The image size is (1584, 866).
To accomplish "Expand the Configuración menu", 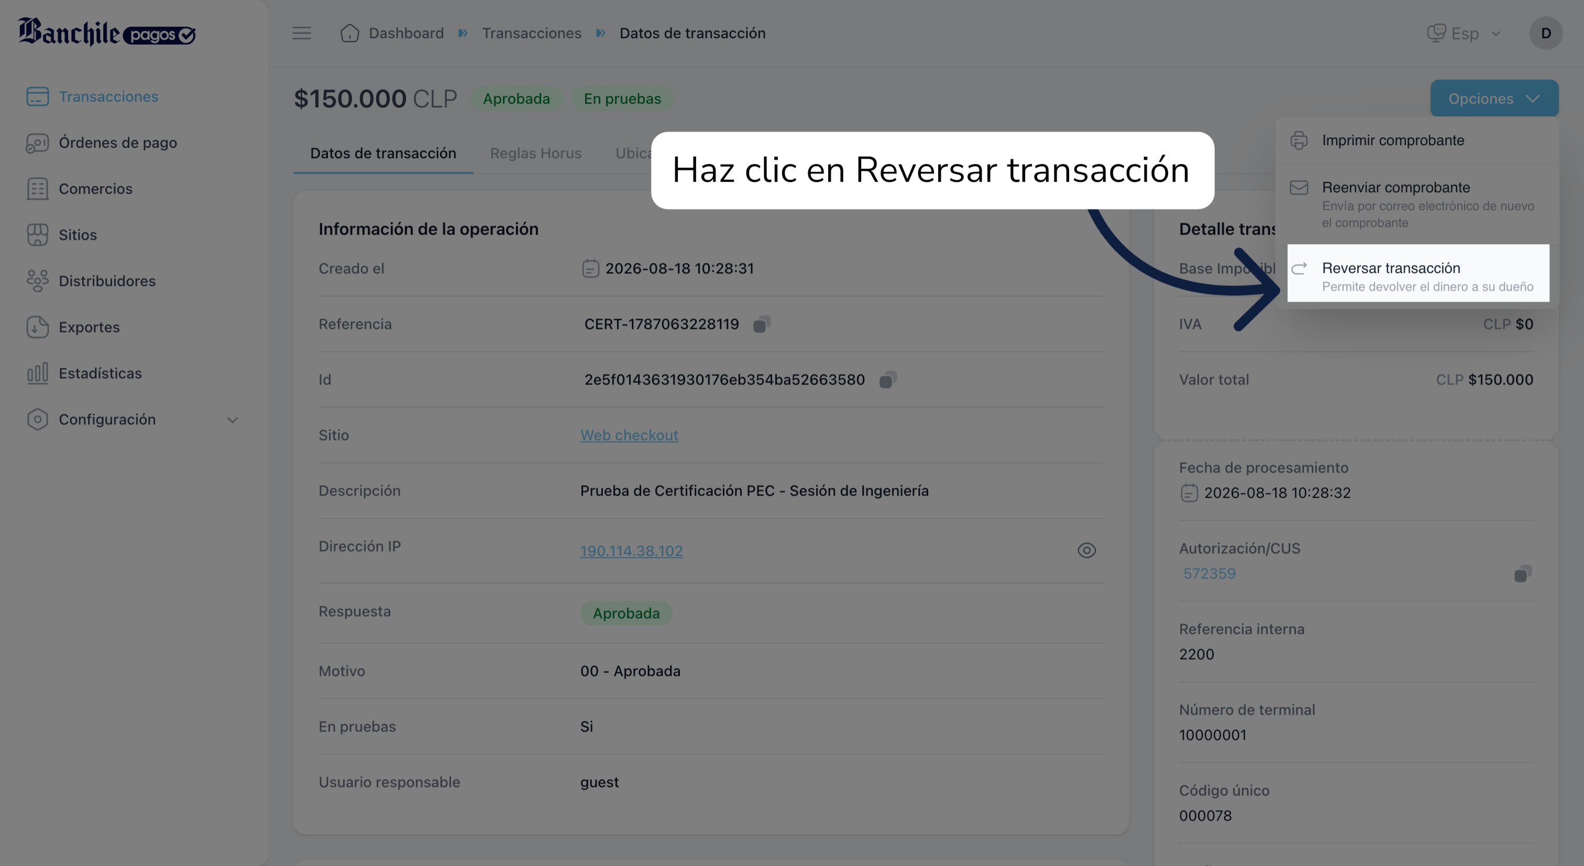I will click(132, 420).
